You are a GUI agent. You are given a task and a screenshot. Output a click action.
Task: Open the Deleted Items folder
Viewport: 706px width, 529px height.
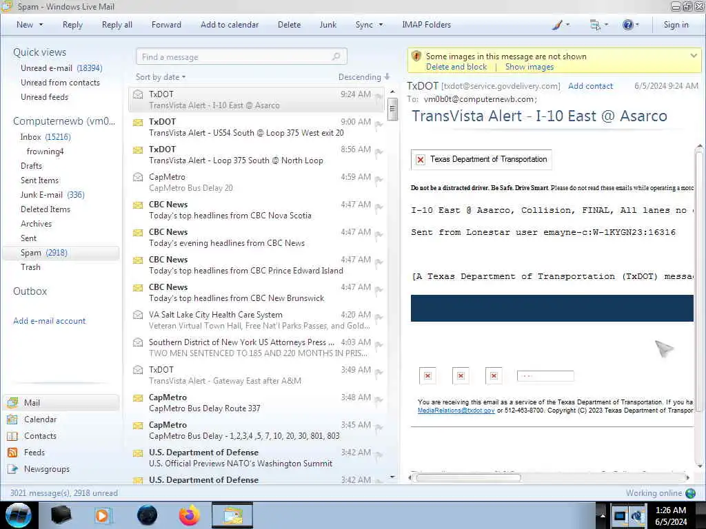(x=46, y=209)
